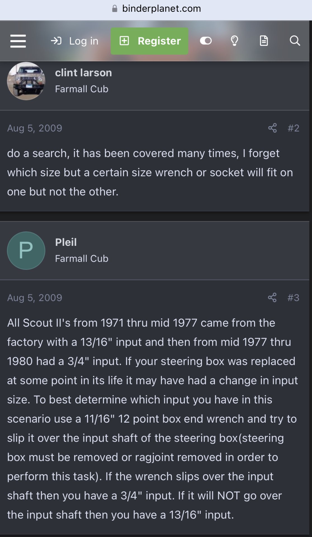Open the document icon for new posts

pyautogui.click(x=264, y=41)
